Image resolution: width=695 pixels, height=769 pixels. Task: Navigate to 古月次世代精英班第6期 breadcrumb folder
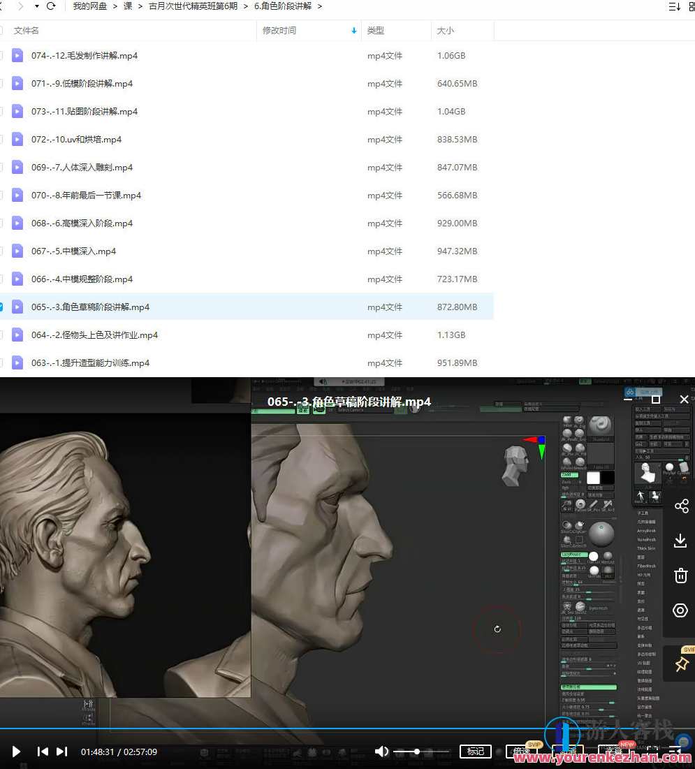click(x=193, y=6)
